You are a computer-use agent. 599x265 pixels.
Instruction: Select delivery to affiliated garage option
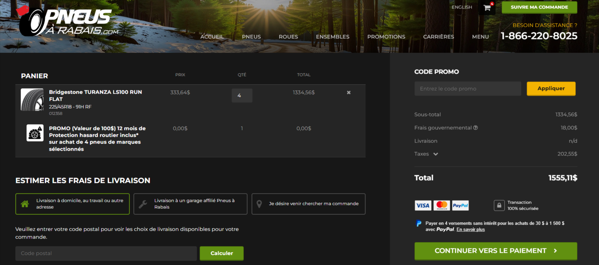190,204
